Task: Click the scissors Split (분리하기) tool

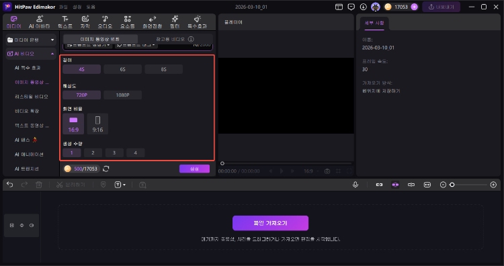Action: (71, 185)
